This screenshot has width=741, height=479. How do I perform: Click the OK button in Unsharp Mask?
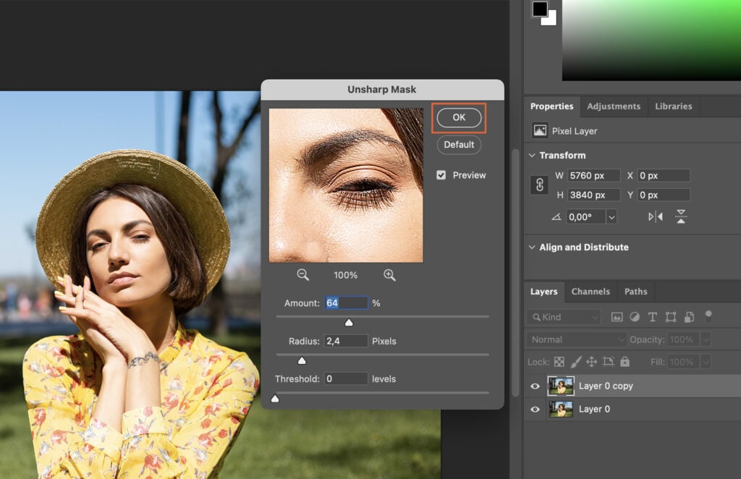458,117
